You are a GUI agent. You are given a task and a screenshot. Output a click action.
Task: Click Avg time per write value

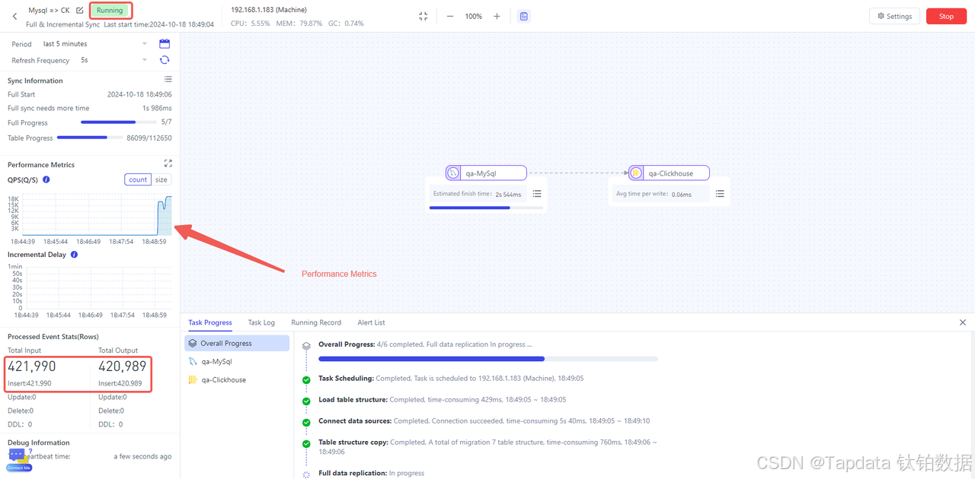point(681,194)
